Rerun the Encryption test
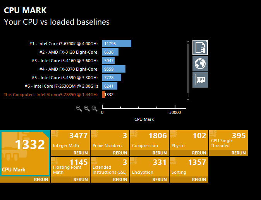 tap(160, 180)
